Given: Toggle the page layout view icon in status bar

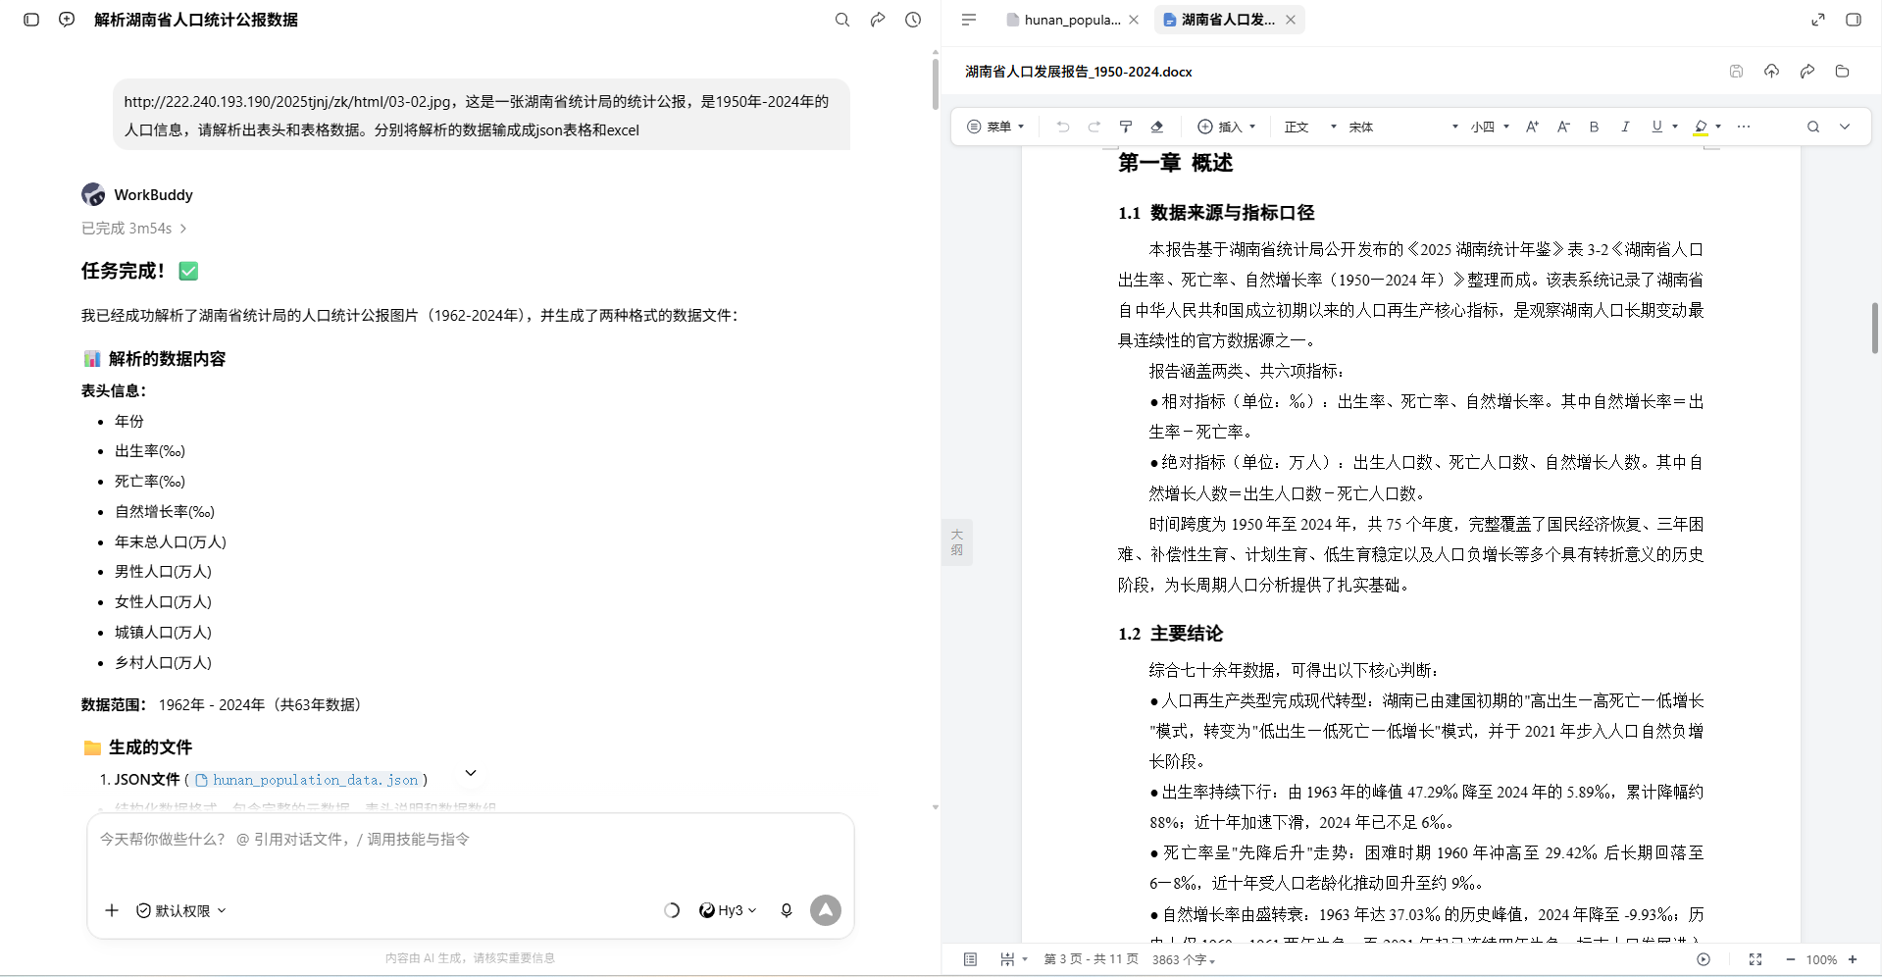Looking at the screenshot, I should (970, 959).
